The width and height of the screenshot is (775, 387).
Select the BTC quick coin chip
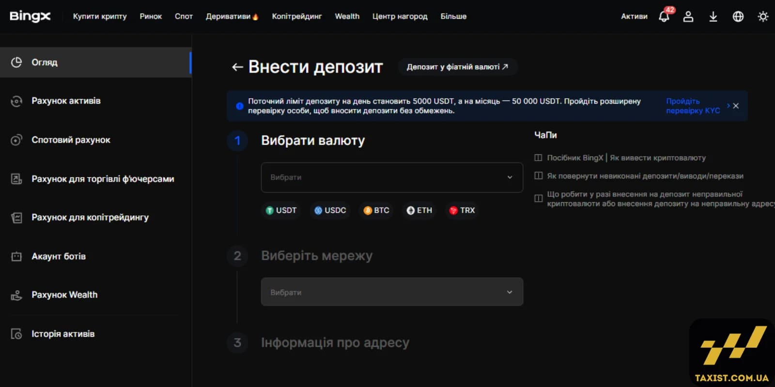point(376,210)
